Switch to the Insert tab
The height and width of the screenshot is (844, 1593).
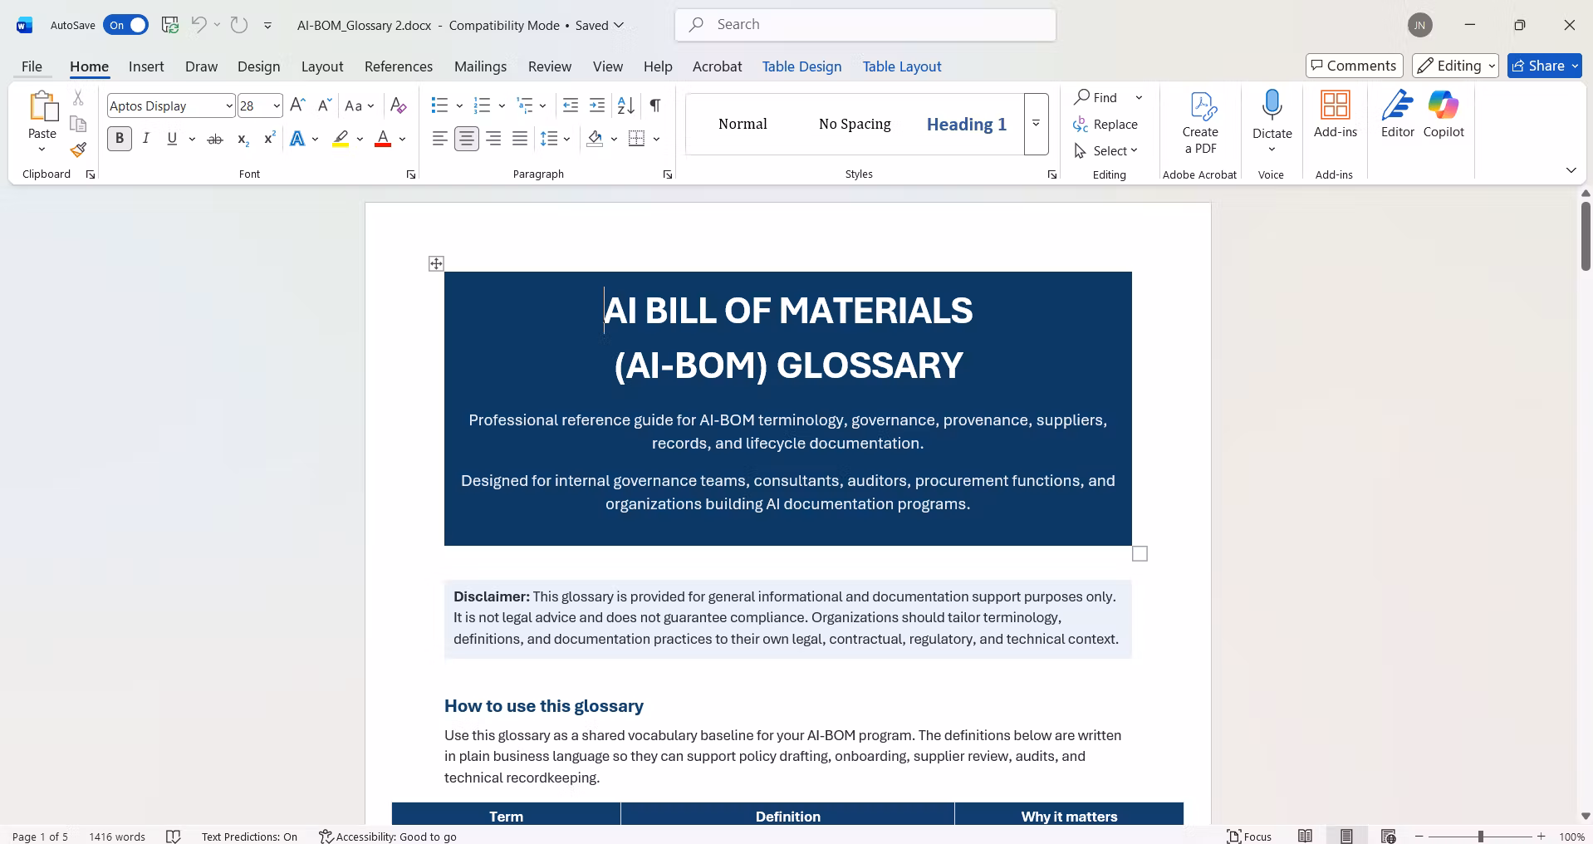point(146,66)
